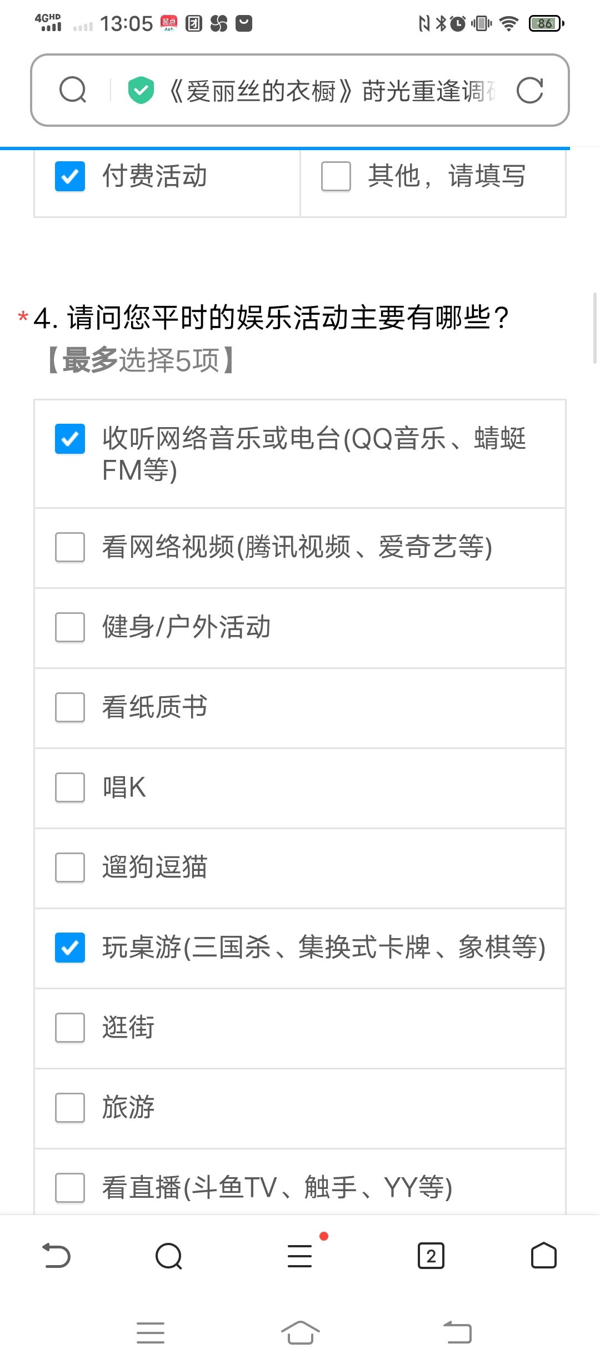Screen dimensions: 600x1368
Task: Open search from bottom toolbar magnifier
Action: tap(169, 1256)
